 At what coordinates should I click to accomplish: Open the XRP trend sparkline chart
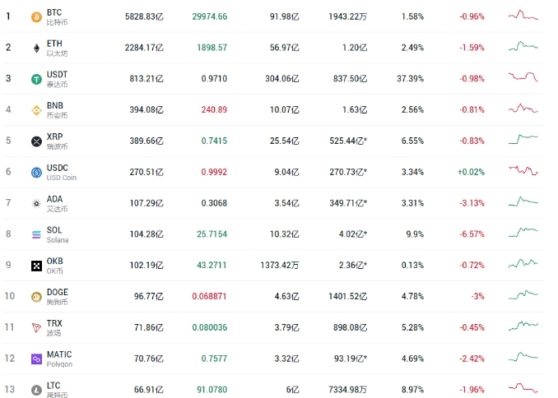(523, 139)
